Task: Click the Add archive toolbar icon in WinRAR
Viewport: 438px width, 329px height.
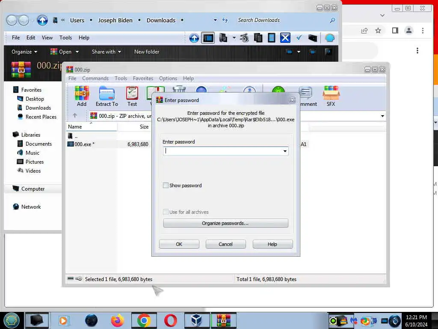Action: (x=82, y=96)
